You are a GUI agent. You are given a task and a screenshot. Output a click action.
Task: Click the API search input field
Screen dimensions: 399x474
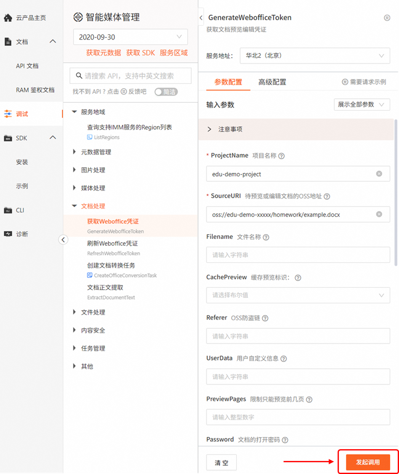click(130, 75)
